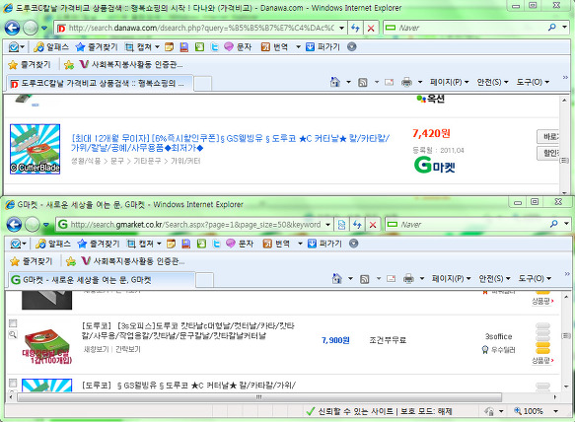Click scroll down arrow in the Gmarket page
Viewport: 575px width, 422px height.
tap(566, 387)
